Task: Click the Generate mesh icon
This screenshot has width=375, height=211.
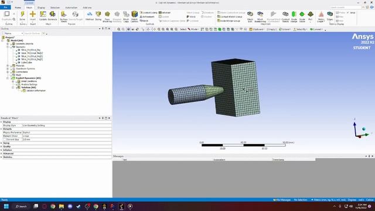Action: coord(52,14)
